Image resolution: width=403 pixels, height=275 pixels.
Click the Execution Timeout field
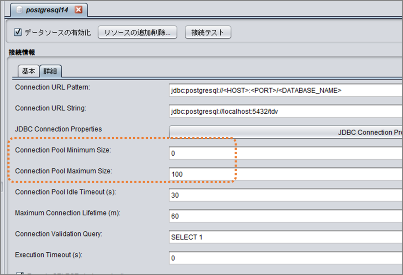(286, 258)
